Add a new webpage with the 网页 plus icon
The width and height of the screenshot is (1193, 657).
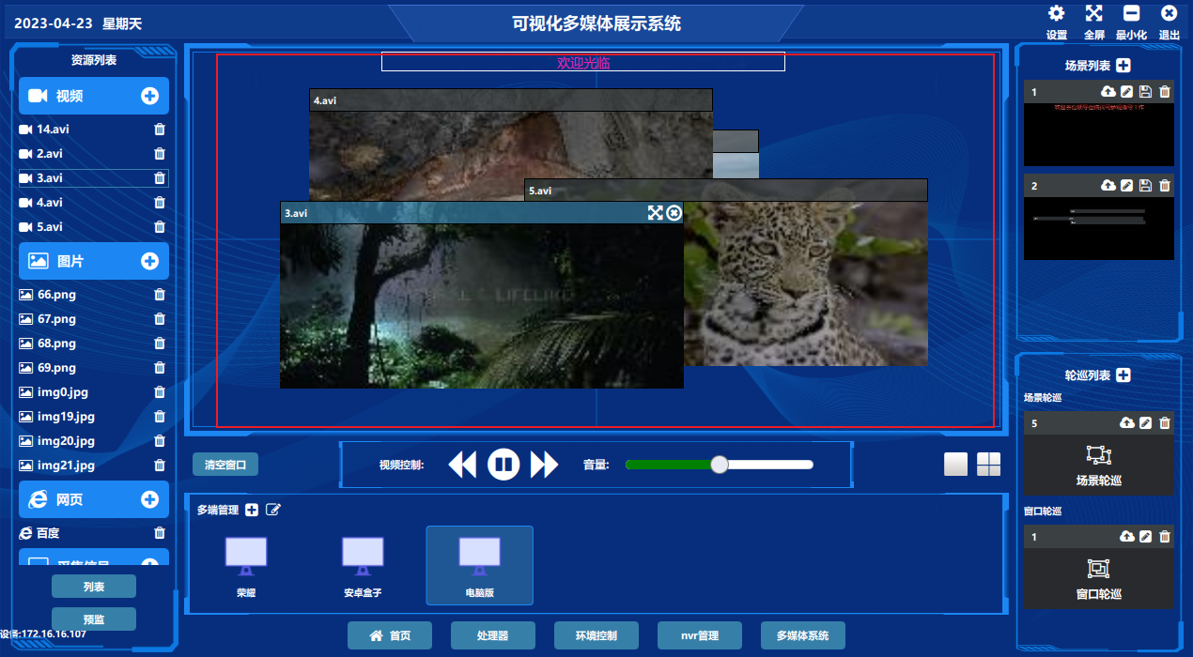coord(149,499)
